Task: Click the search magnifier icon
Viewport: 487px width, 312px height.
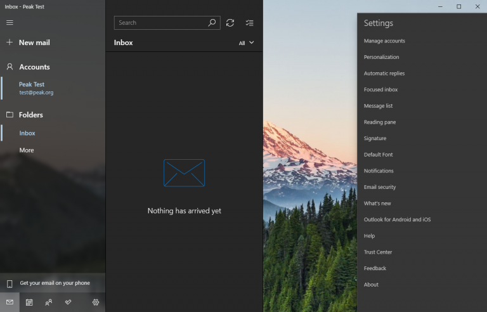Action: 212,23
